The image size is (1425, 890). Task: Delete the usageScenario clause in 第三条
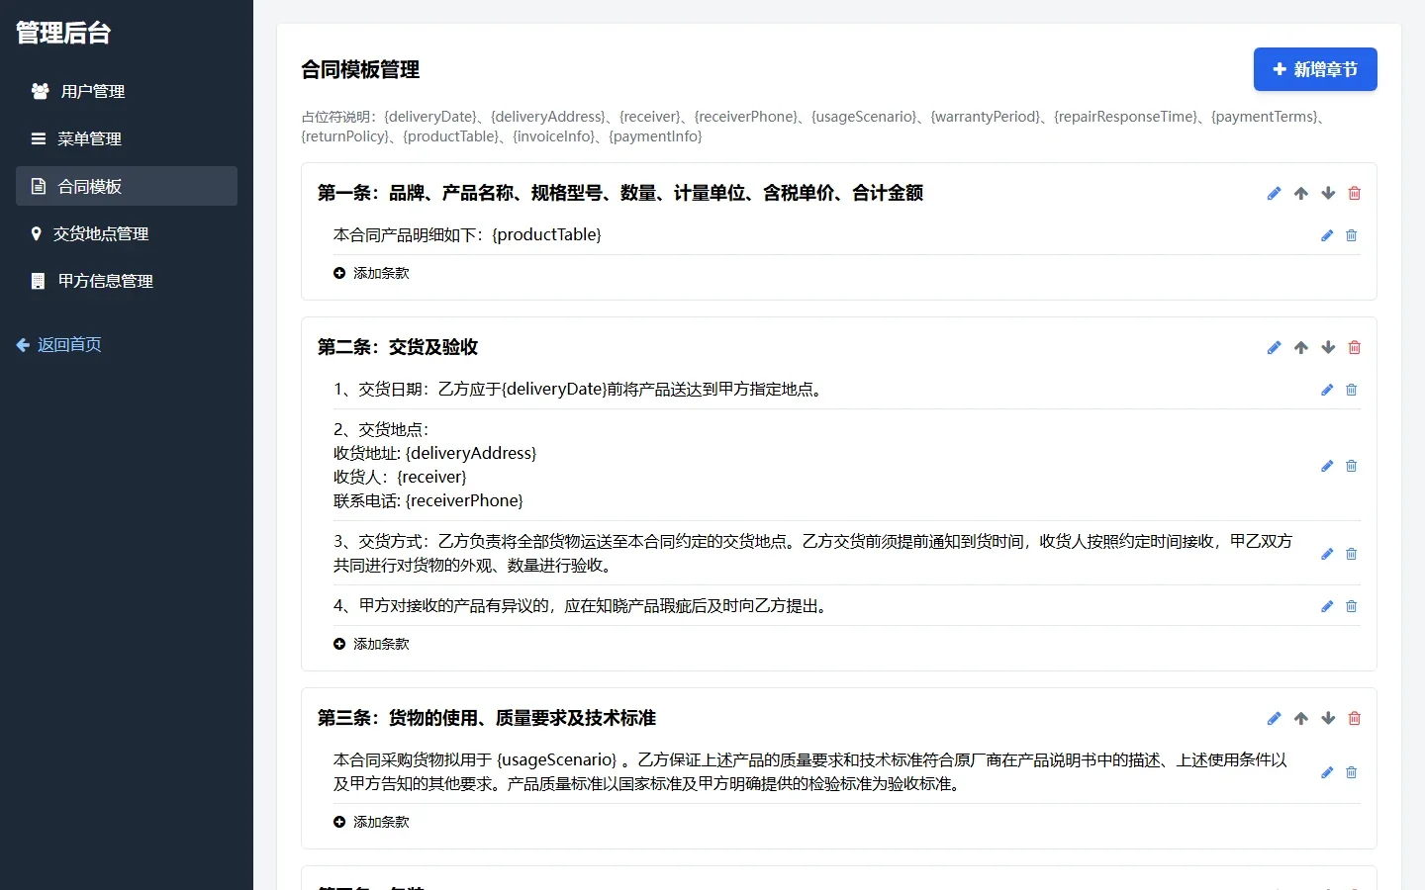pyautogui.click(x=1352, y=772)
